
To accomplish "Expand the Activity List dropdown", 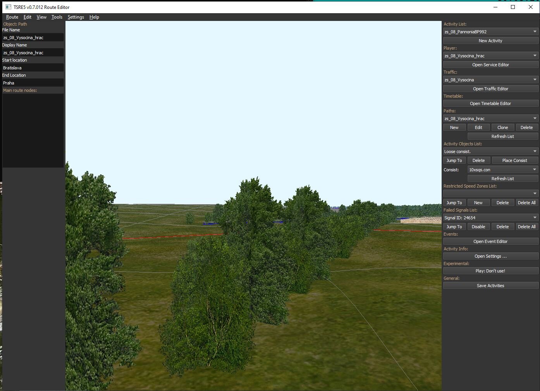I will [x=490, y=32].
